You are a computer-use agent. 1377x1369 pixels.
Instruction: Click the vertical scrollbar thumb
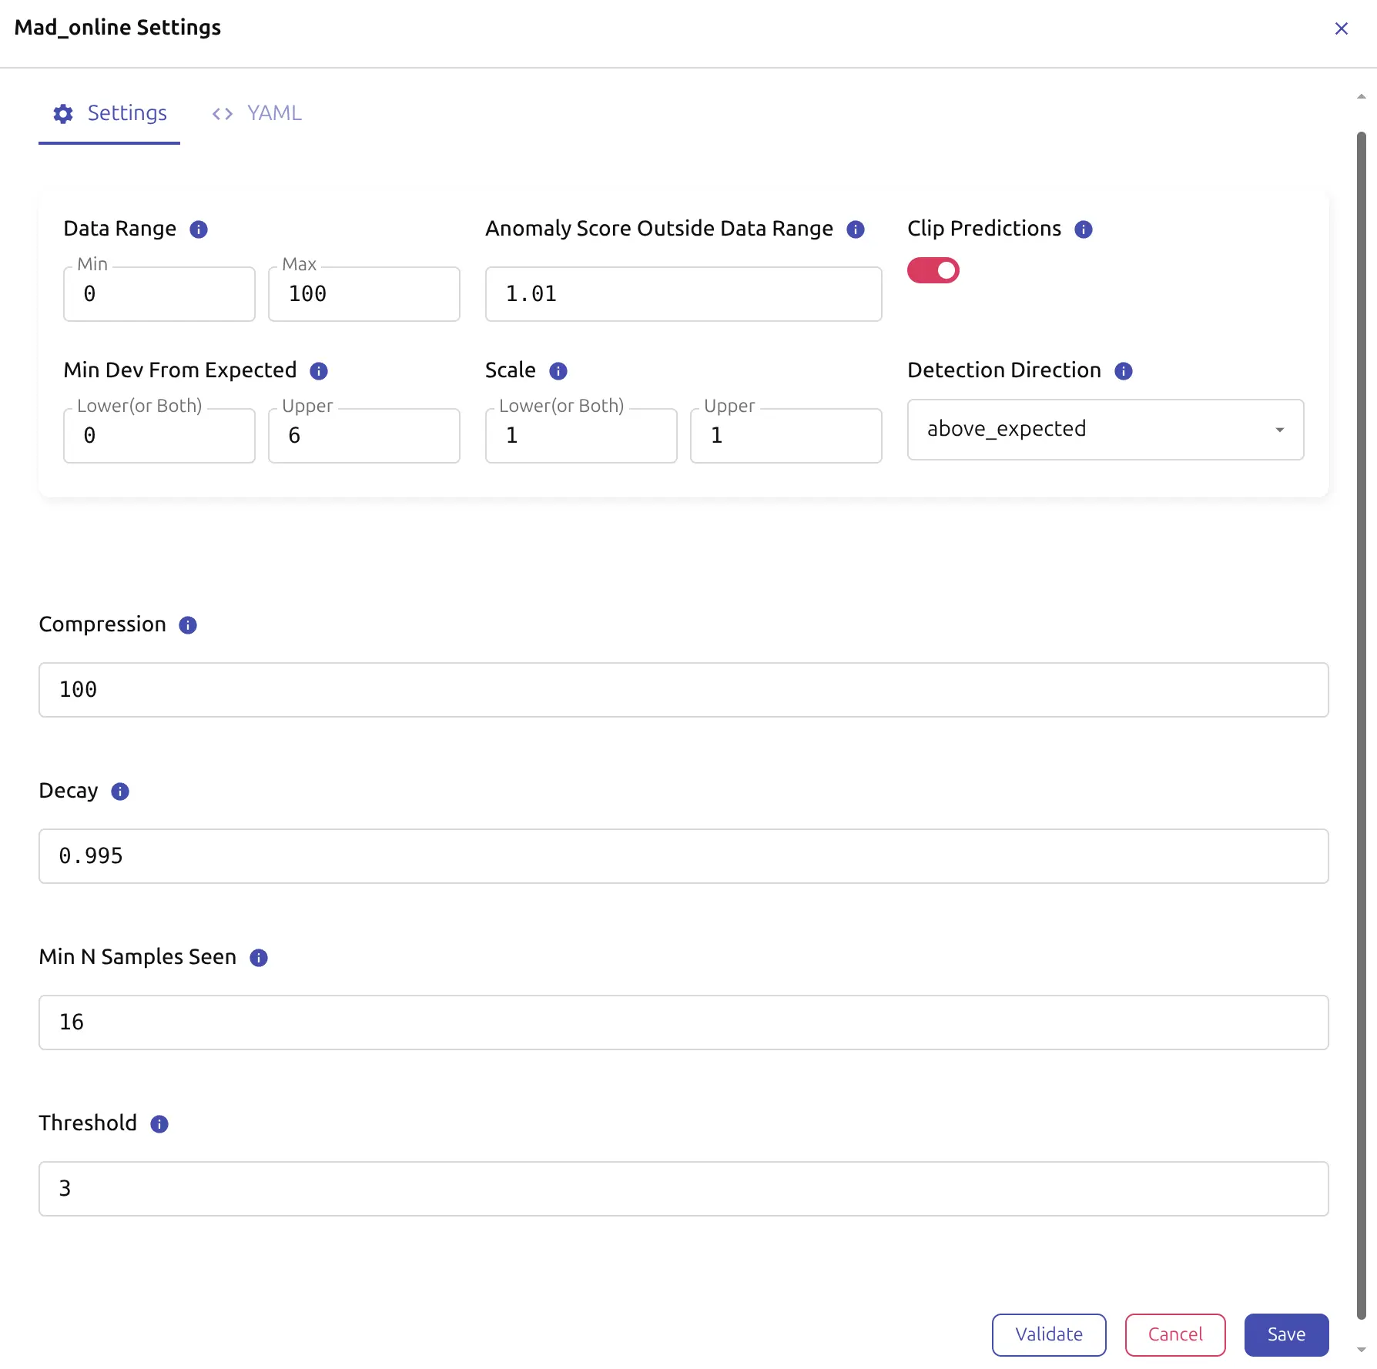[1361, 724]
